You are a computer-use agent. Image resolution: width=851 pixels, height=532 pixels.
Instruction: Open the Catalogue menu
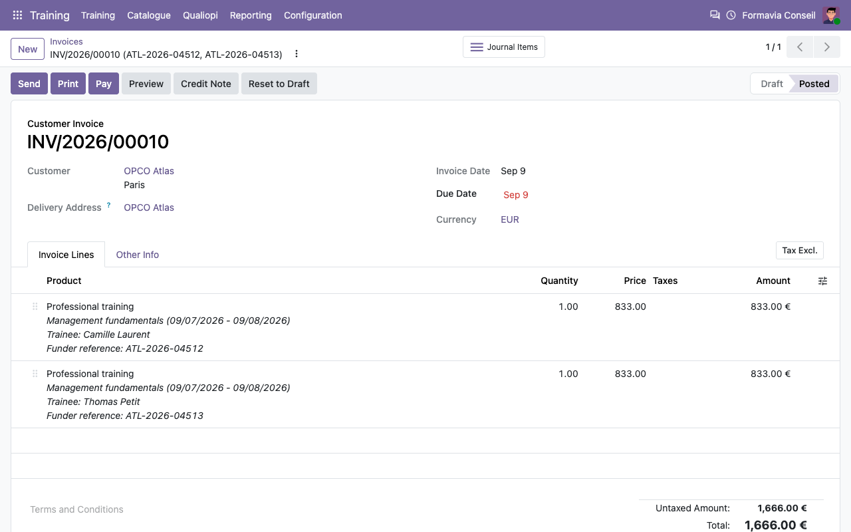[x=149, y=15]
